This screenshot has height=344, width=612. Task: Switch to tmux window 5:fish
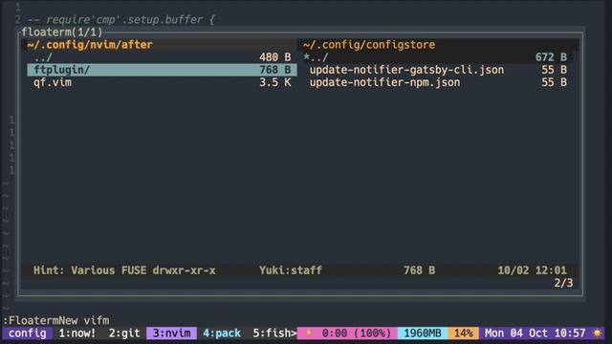tap(272, 333)
